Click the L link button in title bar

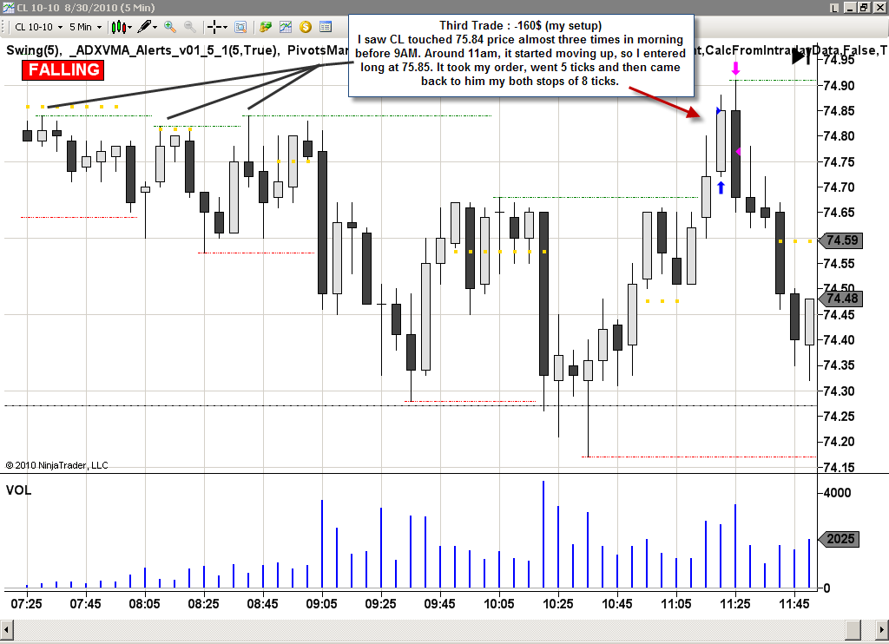[x=834, y=7]
